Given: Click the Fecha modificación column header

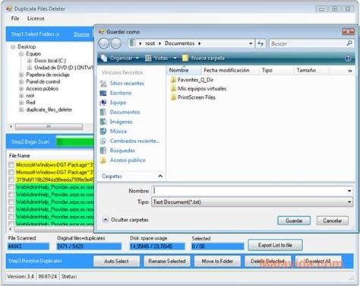Looking at the screenshot, I should coord(230,70).
